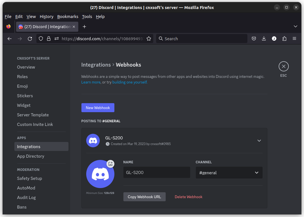
Task: Click the Firefox View icon
Action: click(8, 26)
